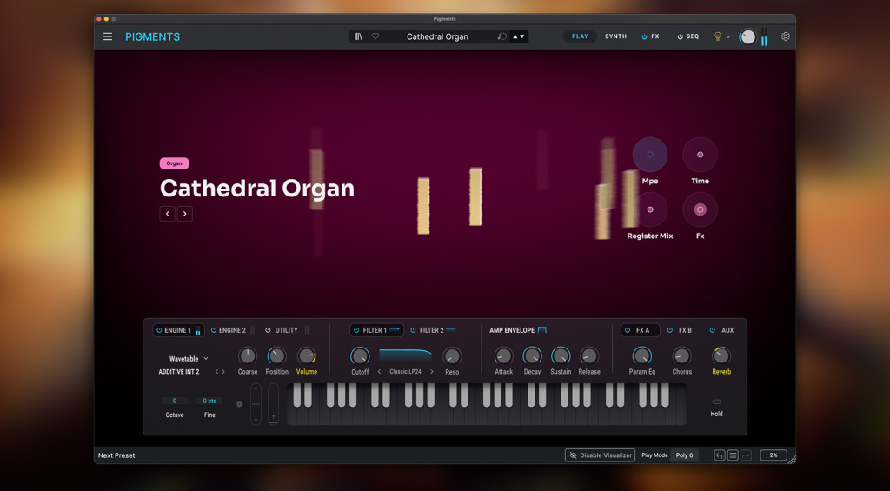Select next wavetable with right arrow
Screen dimensions: 890x491
pos(223,372)
